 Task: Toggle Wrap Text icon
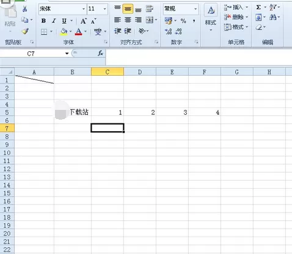150,9
